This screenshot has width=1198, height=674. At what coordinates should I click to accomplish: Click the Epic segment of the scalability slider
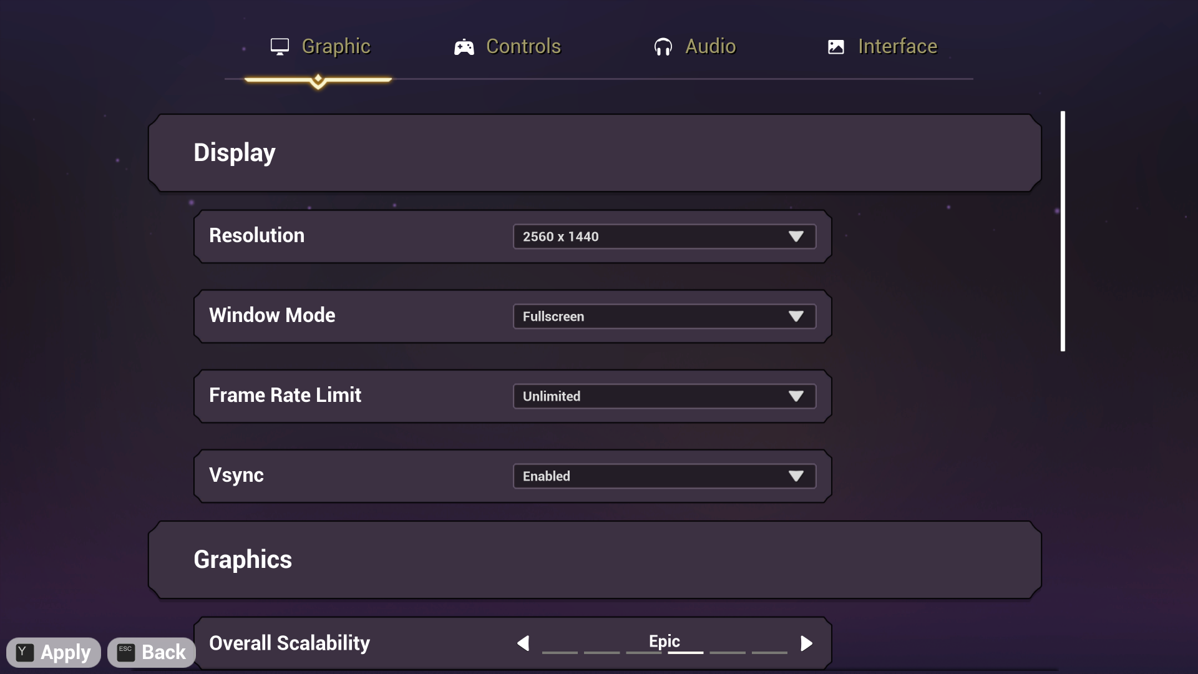point(685,652)
